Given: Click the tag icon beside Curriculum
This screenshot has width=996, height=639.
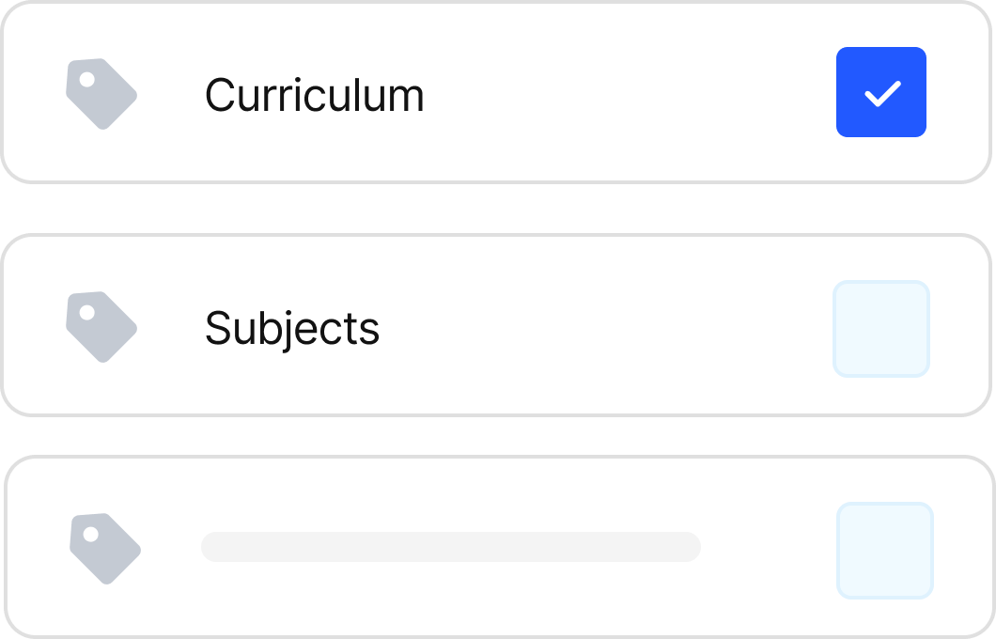Looking at the screenshot, I should click(x=101, y=94).
